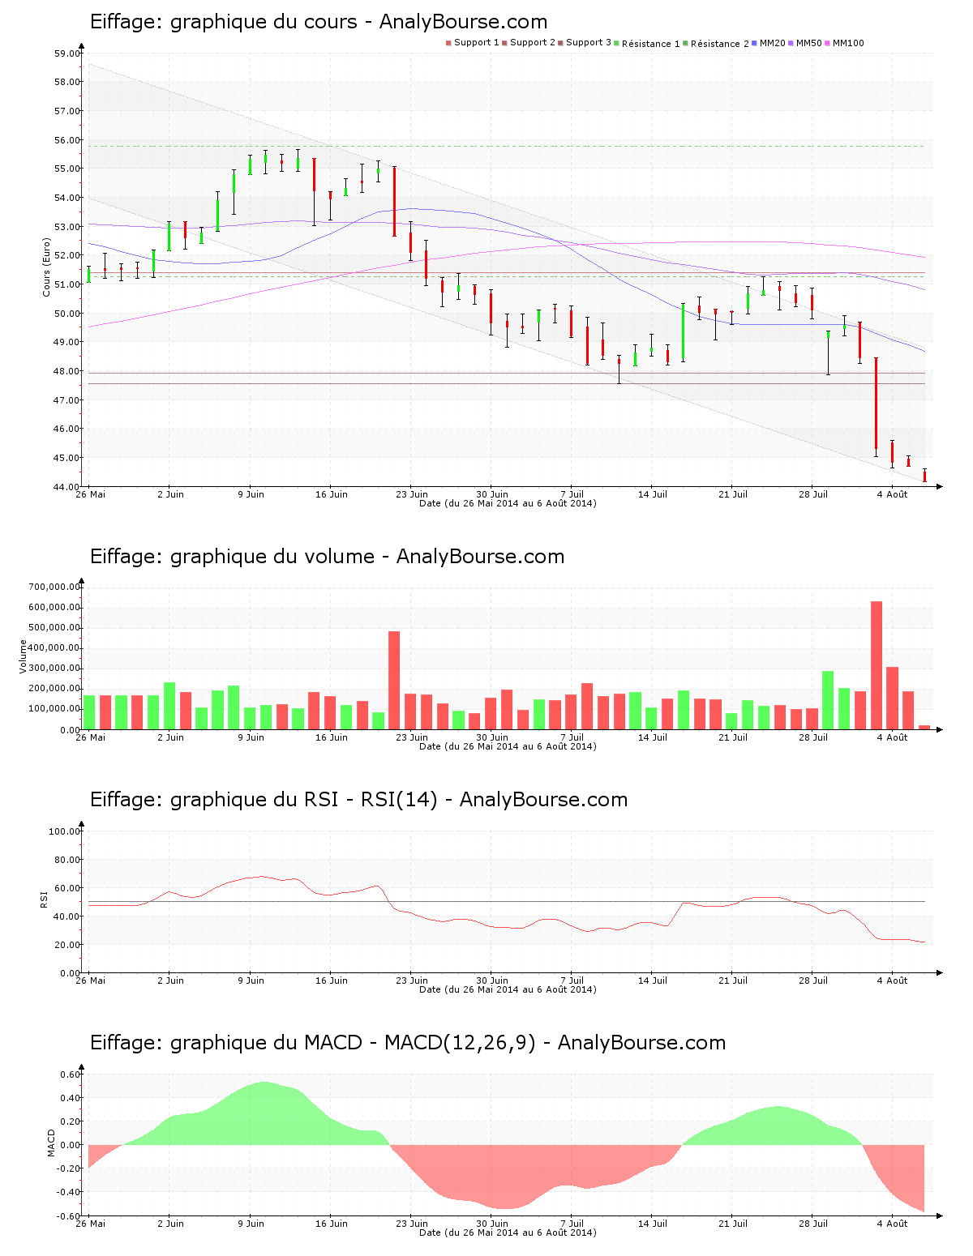Image resolution: width=973 pixels, height=1256 pixels.
Task: Click the 300,000.00 volume axis value
Action: click(x=54, y=669)
